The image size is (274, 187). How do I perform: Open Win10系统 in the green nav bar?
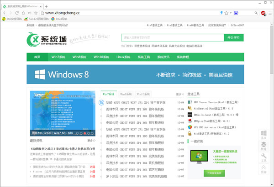coord(101,57)
